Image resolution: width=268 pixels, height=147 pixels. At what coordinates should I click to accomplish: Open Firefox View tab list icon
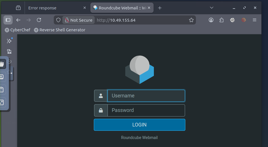coord(18,8)
